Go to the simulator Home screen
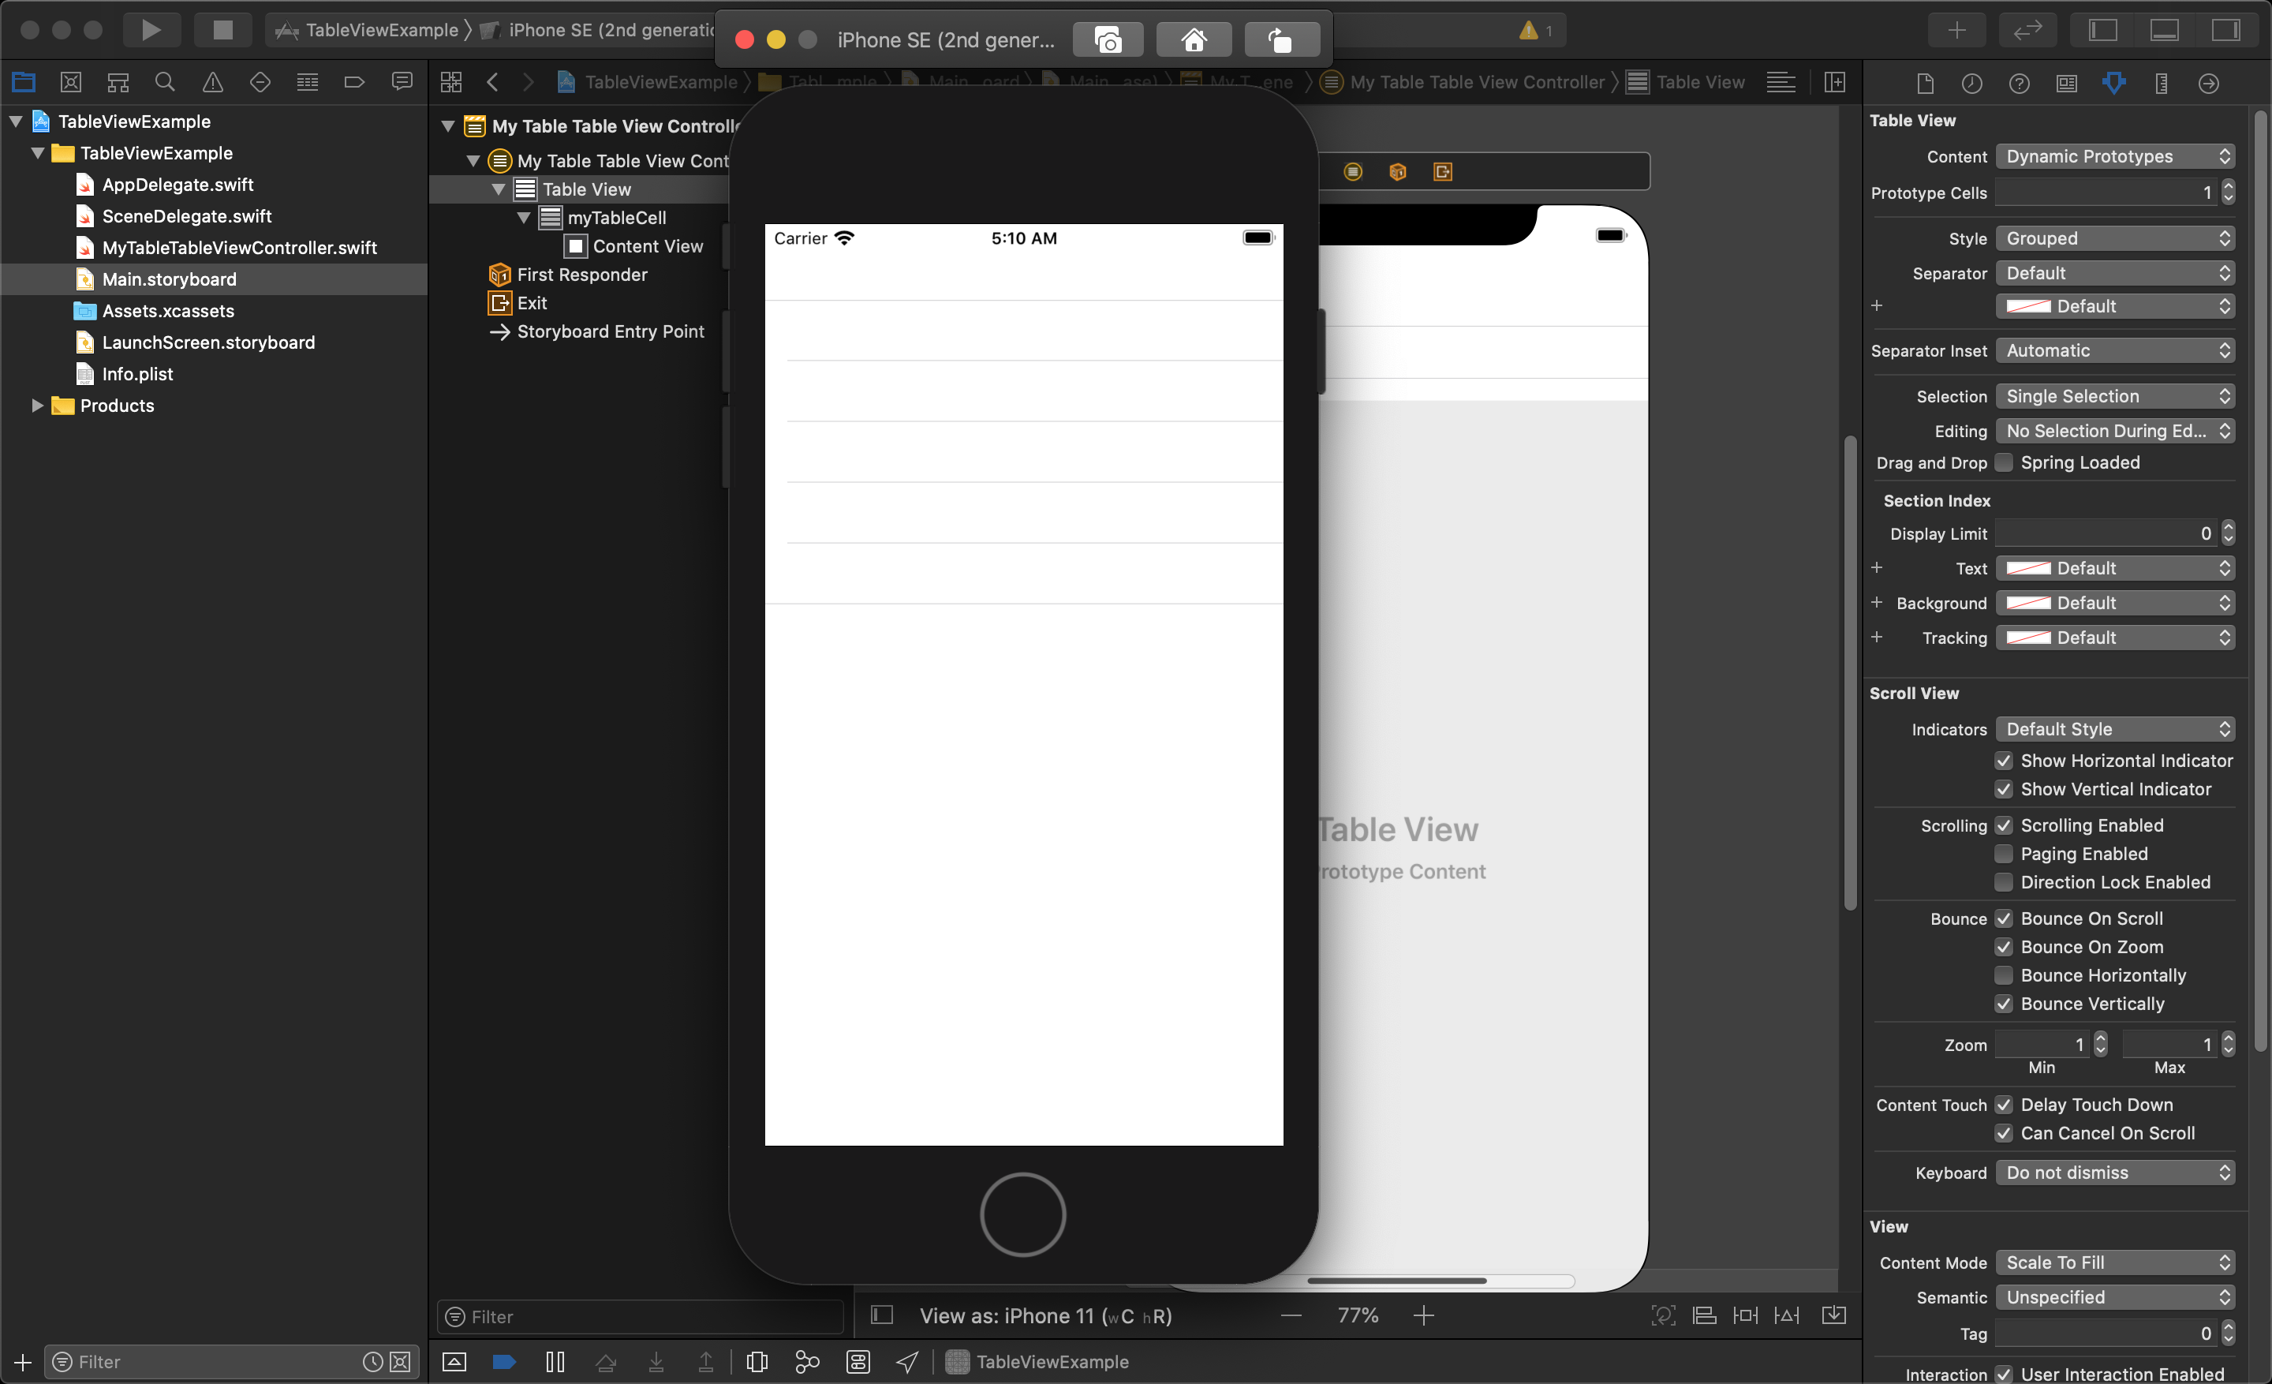Screen dimensions: 2272x1384 point(1193,39)
